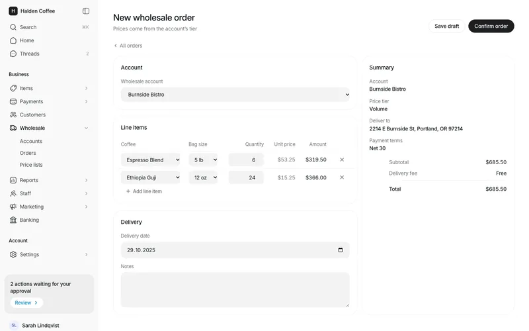Viewport: 529px width, 331px height.
Task: Click the Halden Coffee logo icon
Action: [x=13, y=11]
